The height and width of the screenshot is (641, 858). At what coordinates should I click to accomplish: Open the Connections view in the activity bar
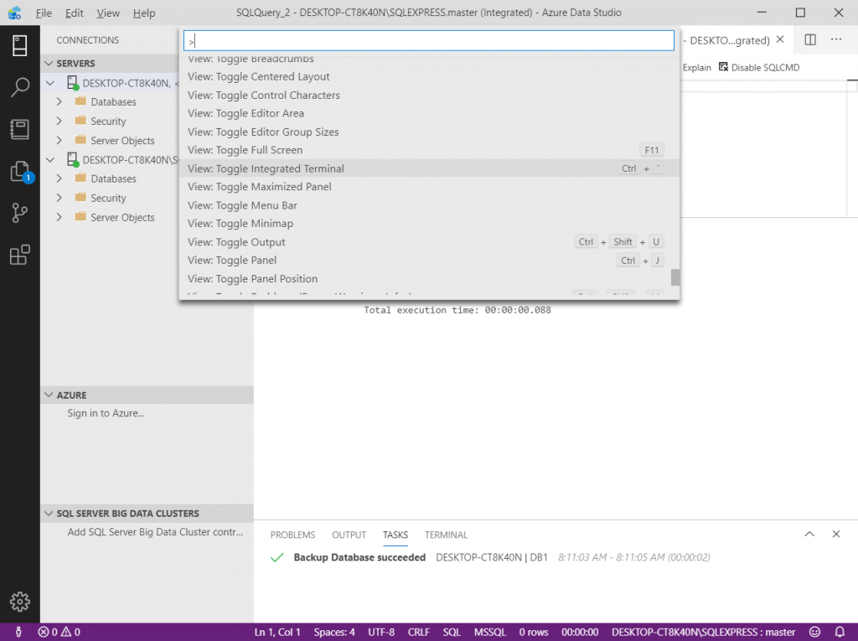click(20, 45)
